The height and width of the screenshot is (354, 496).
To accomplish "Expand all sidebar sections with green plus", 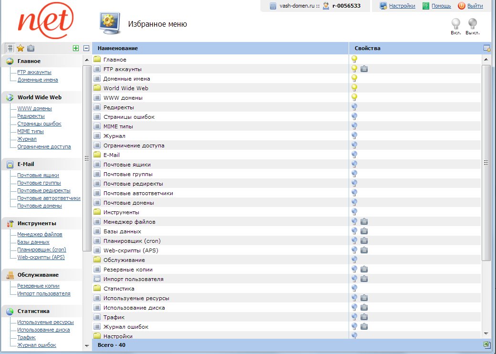I will (76, 48).
